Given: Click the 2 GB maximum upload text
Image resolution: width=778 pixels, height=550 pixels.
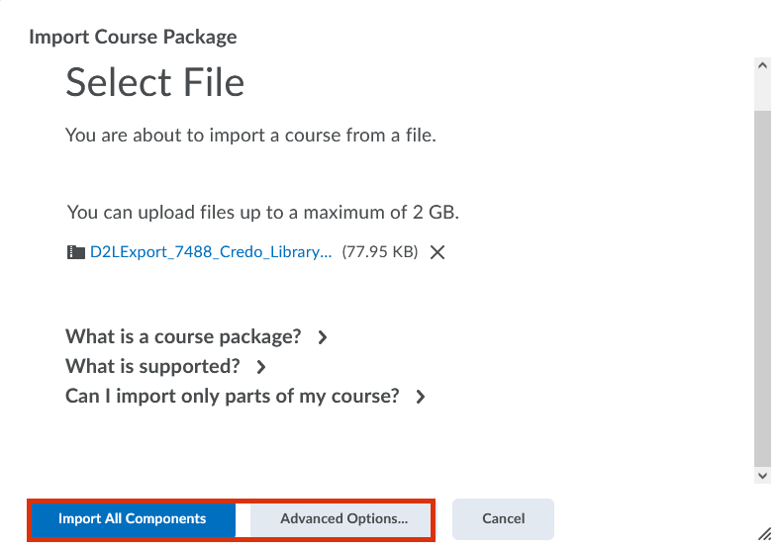Looking at the screenshot, I should click(x=263, y=212).
